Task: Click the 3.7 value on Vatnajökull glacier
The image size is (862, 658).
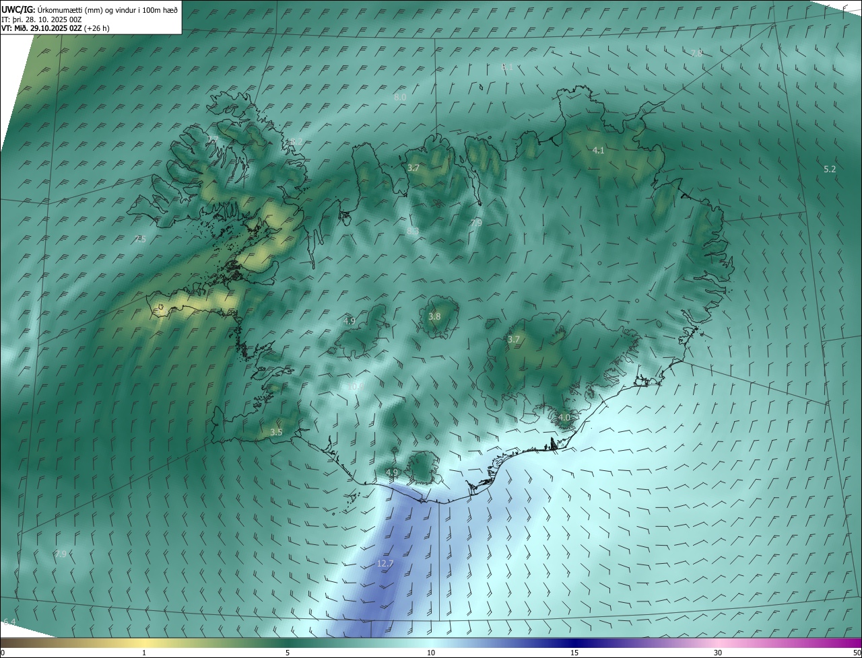Action: [514, 340]
